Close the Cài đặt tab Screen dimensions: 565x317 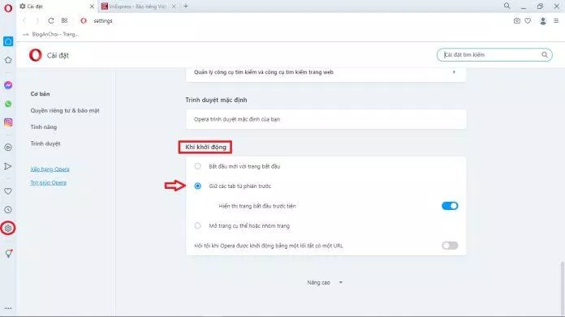92,6
